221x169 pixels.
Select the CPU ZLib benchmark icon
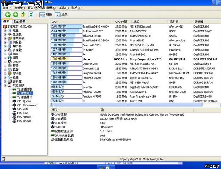pos(14,109)
